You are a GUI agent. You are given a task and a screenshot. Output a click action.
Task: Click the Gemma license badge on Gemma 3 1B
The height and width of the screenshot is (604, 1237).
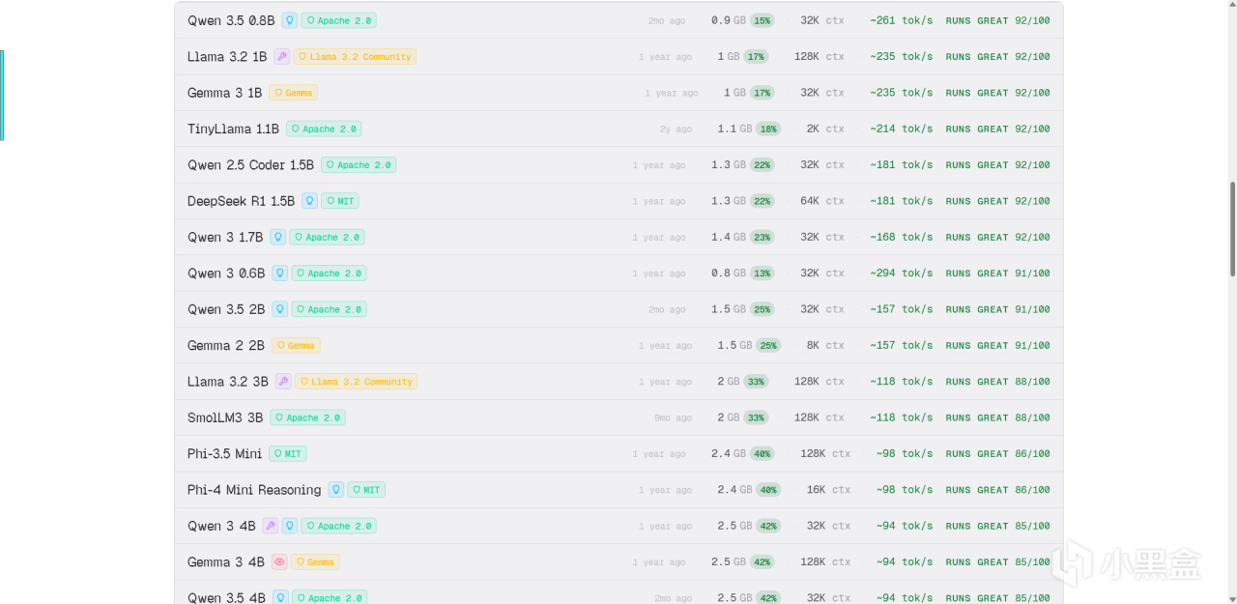tap(294, 93)
